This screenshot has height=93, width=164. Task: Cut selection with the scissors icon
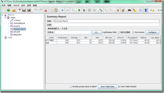pos(46,10)
